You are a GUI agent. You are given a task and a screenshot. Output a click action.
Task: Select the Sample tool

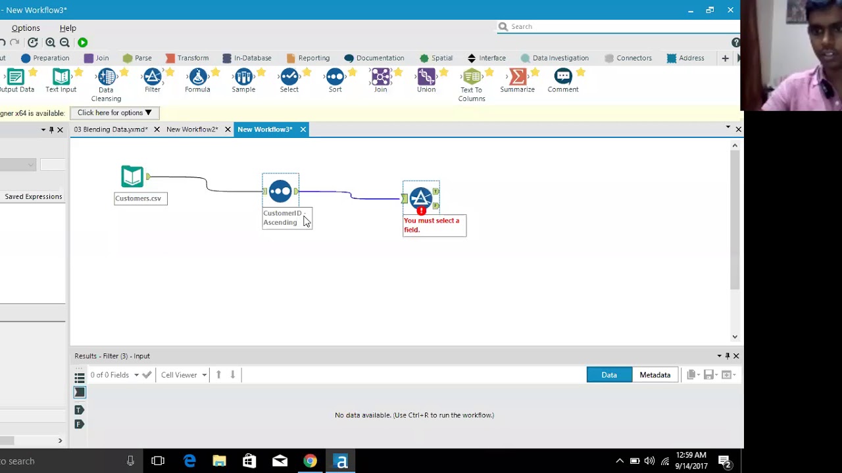pyautogui.click(x=243, y=81)
